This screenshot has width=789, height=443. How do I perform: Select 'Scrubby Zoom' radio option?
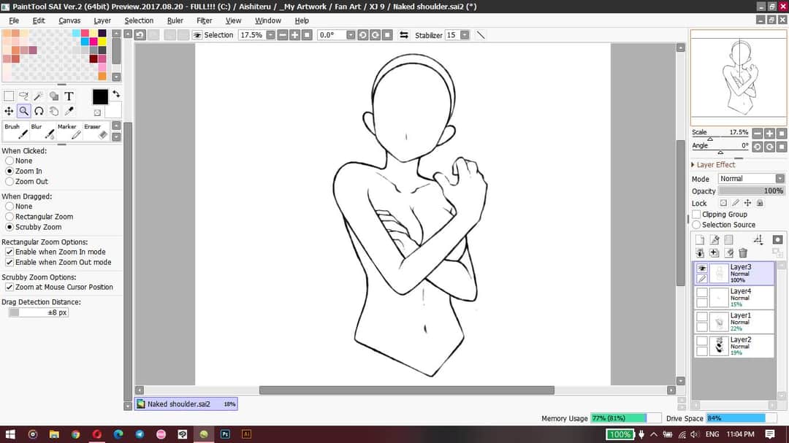[9, 227]
